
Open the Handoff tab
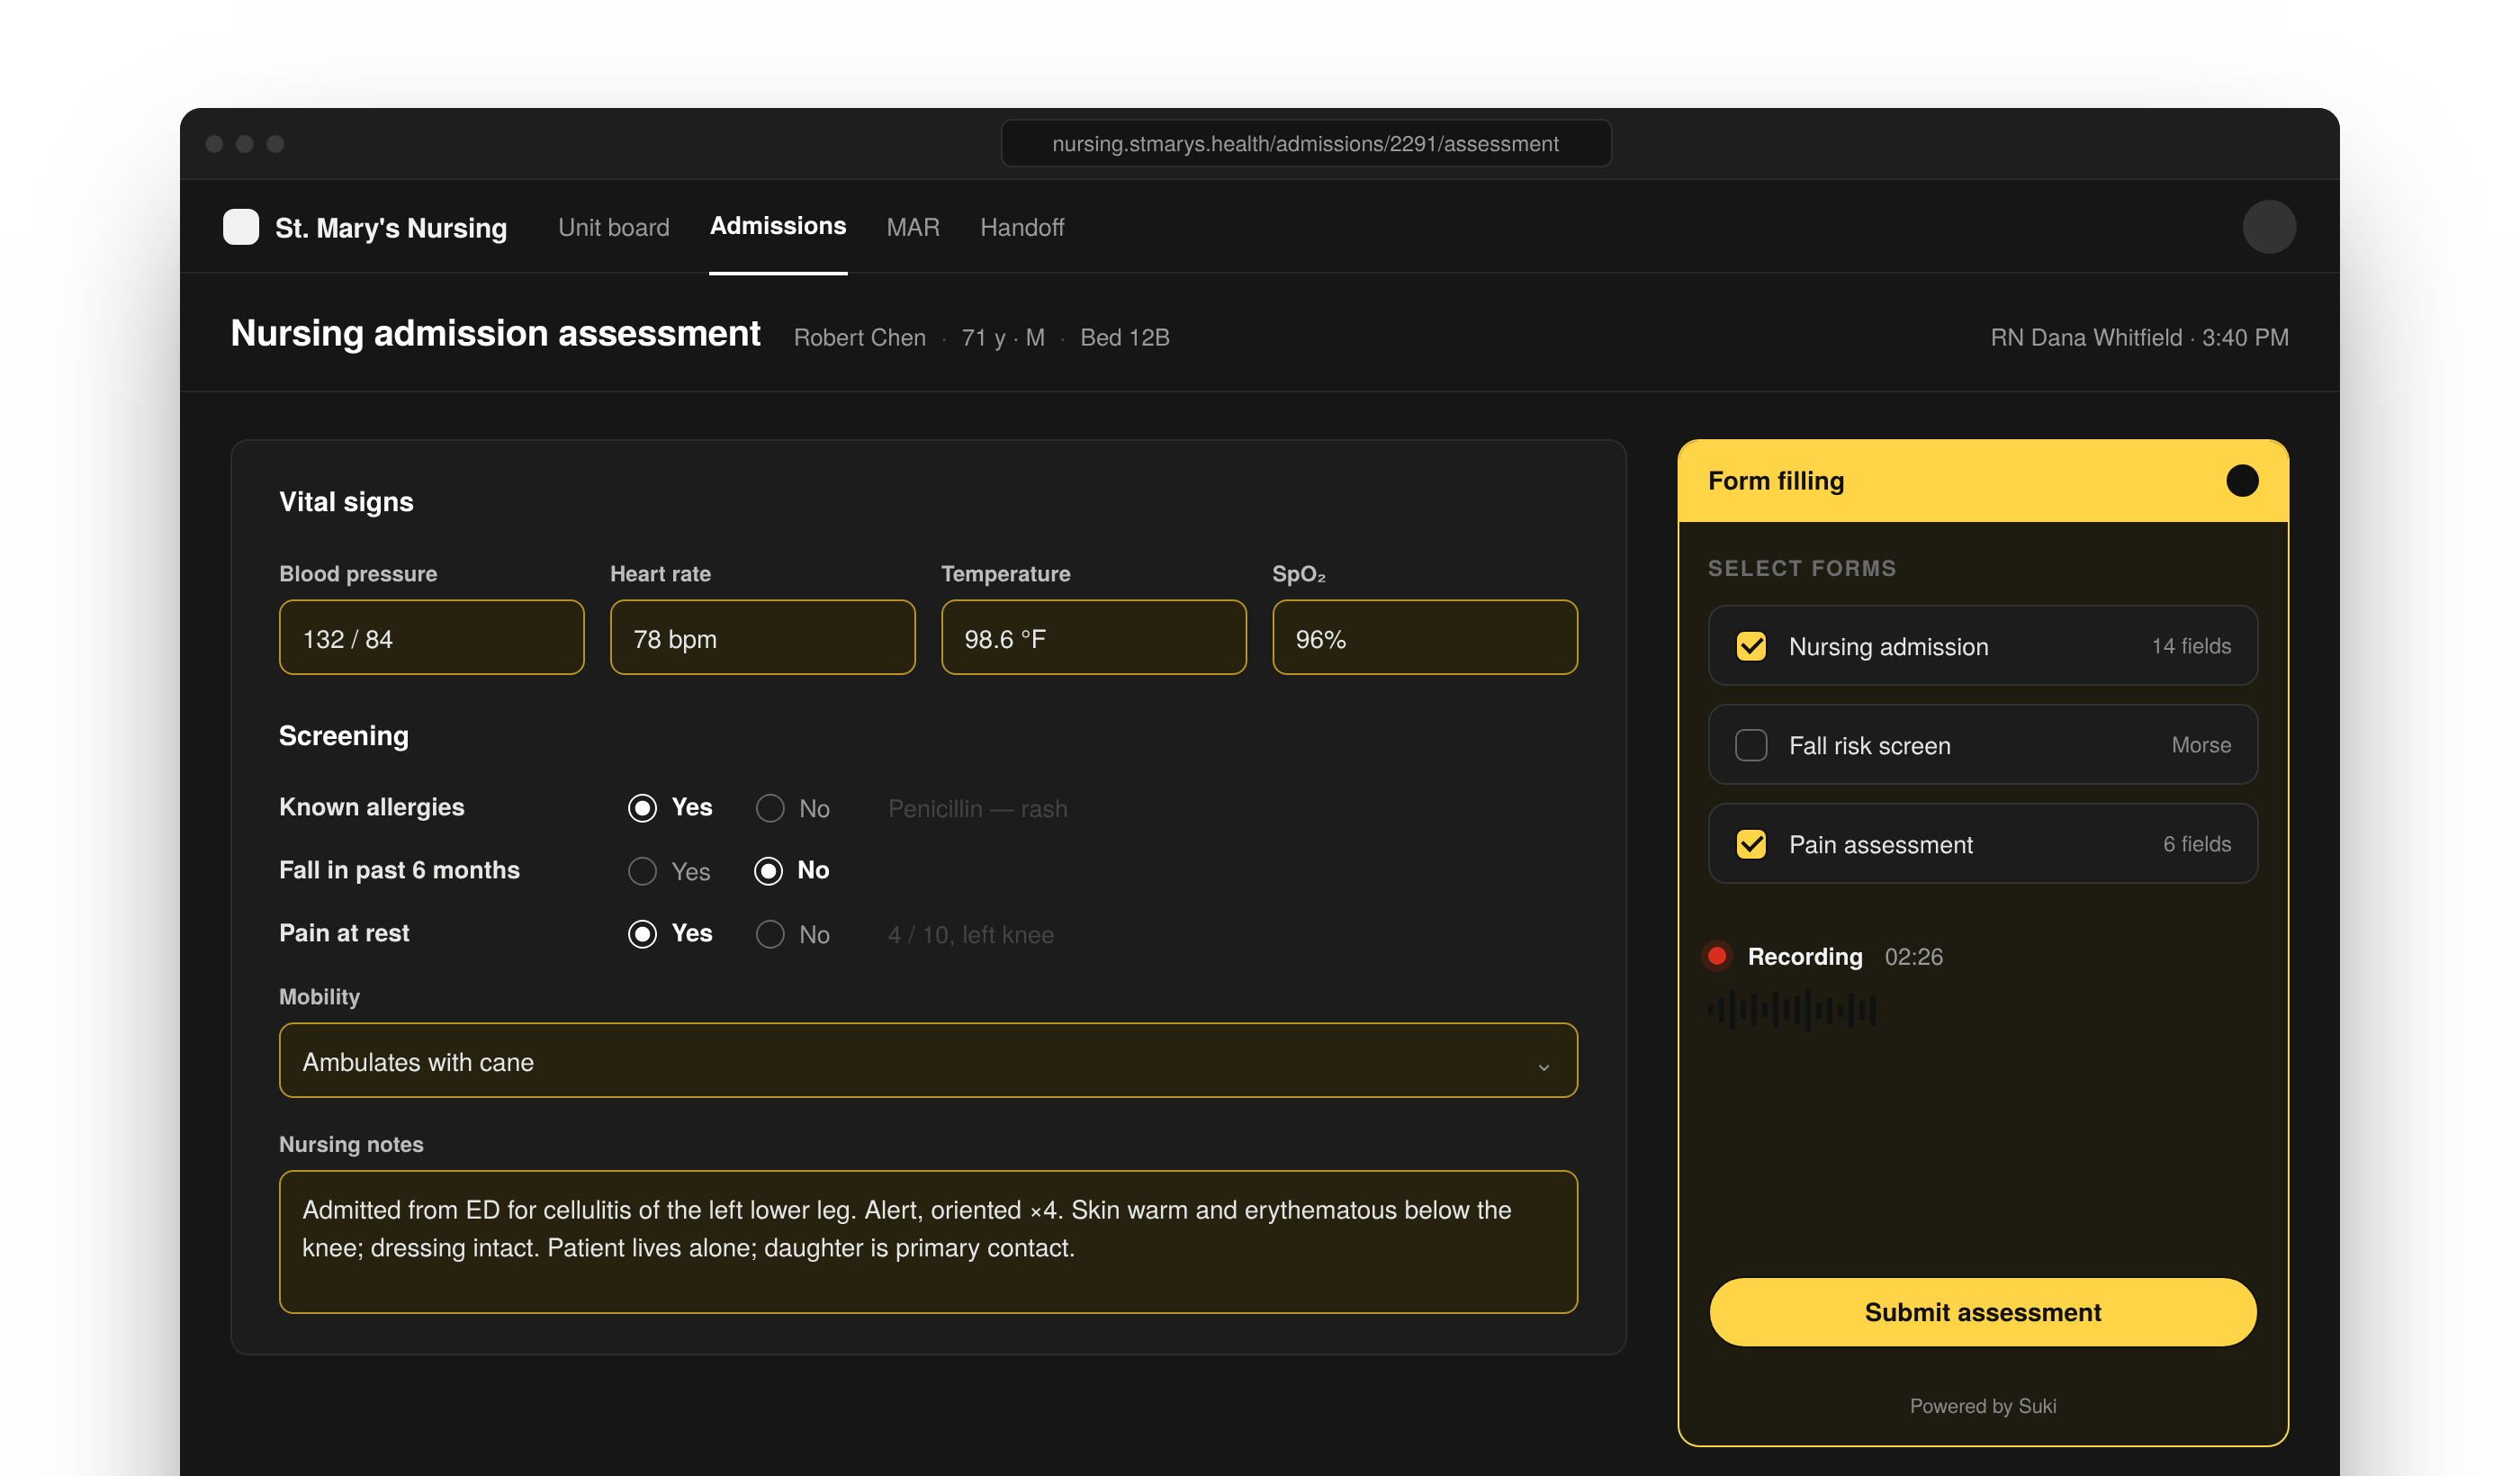pos(1022,227)
